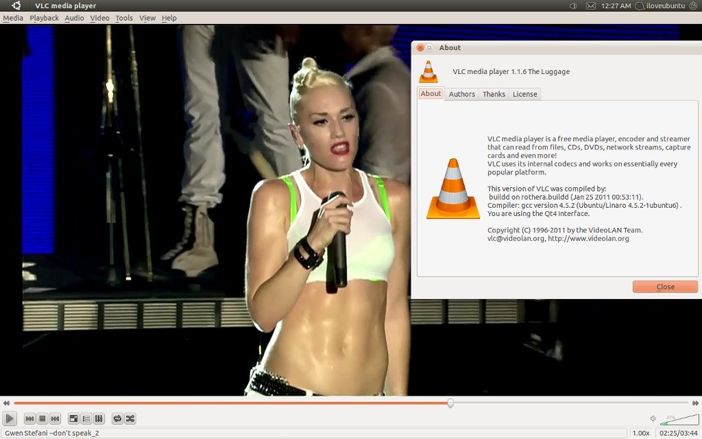Screen dimensions: 702x439
Task: Click the Ubuntu logo in top panel
Action: [16, 5]
